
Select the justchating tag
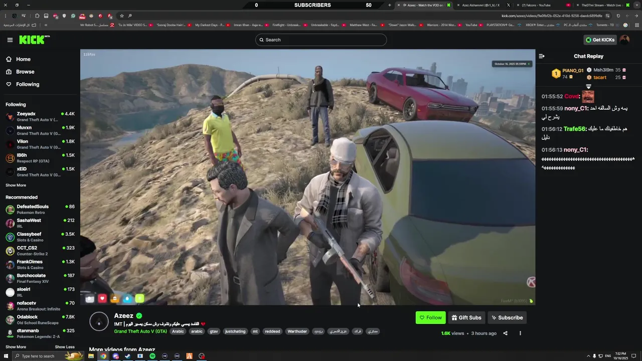pos(235,331)
